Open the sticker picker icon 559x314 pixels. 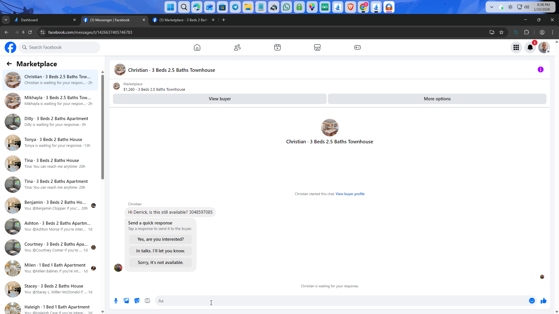pos(137,301)
